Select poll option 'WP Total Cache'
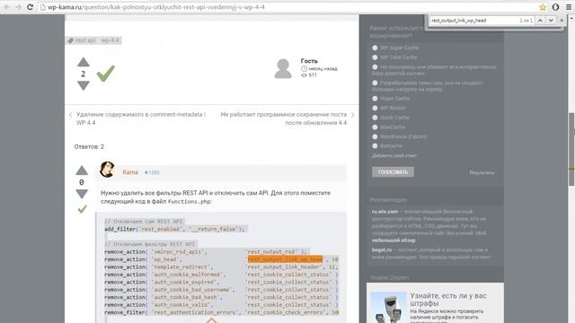 pos(375,57)
